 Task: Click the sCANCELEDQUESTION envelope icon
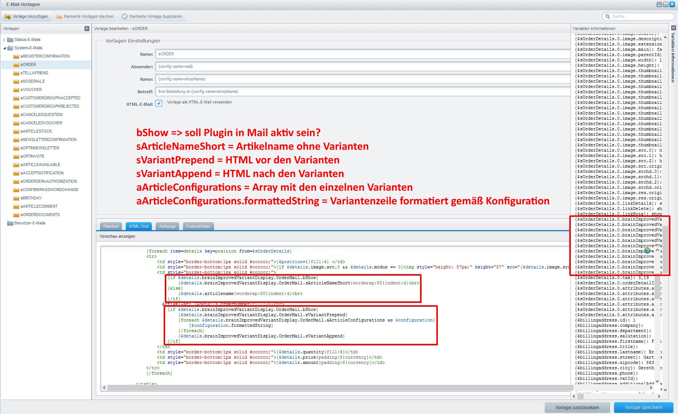pos(16,114)
